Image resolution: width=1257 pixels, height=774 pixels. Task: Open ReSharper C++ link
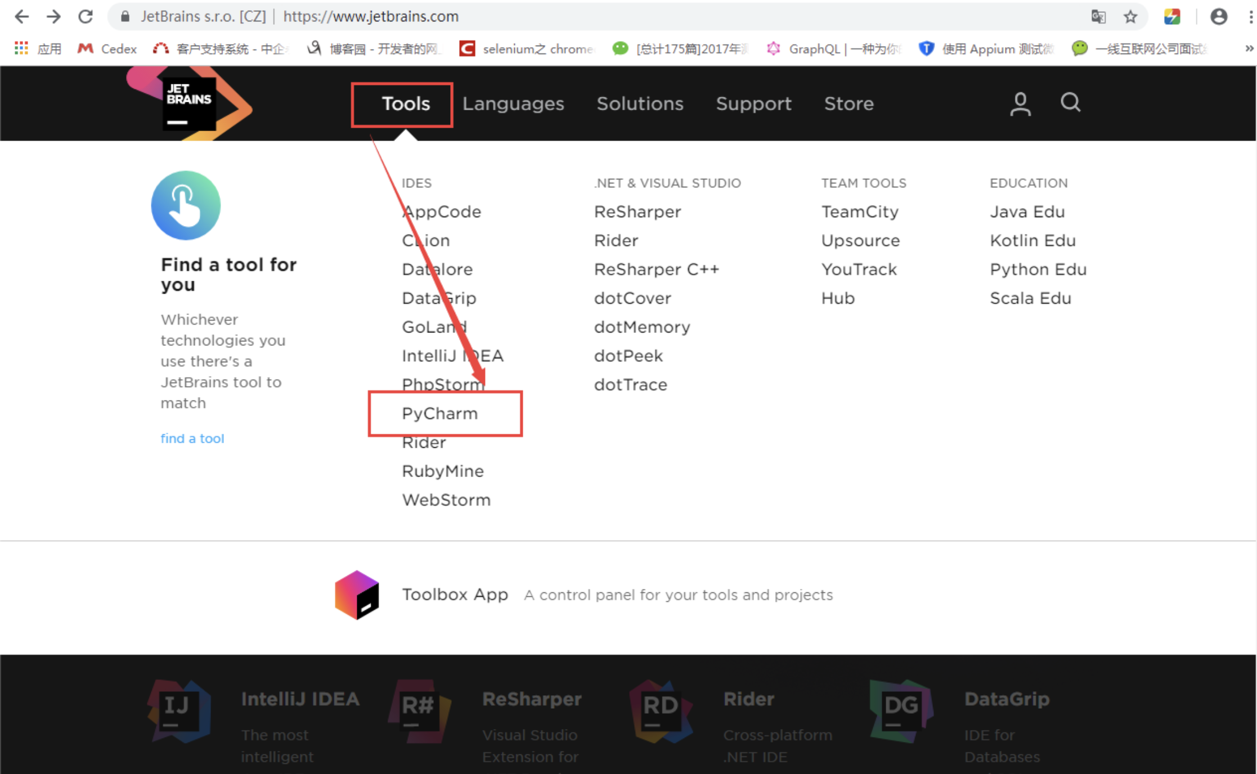(657, 269)
